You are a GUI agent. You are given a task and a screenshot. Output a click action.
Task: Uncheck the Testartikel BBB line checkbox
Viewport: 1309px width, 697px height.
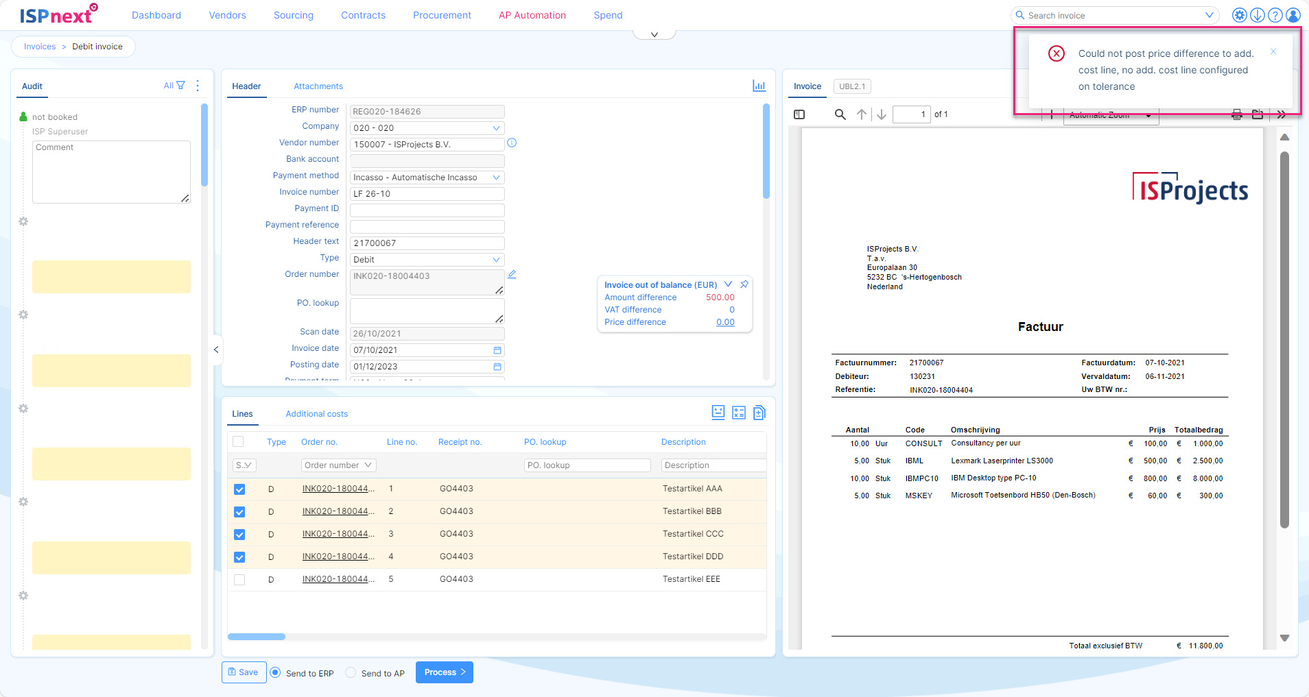[239, 512]
